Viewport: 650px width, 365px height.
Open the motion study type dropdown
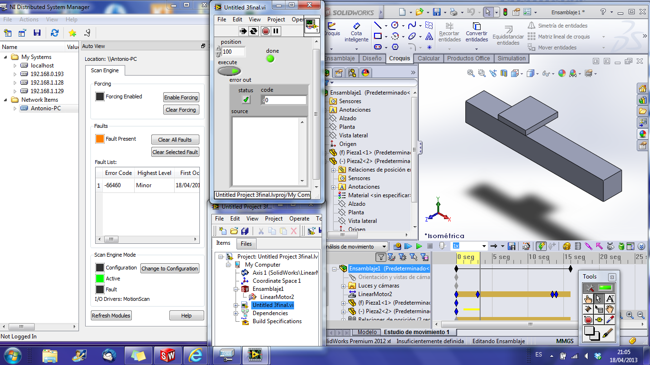click(384, 246)
